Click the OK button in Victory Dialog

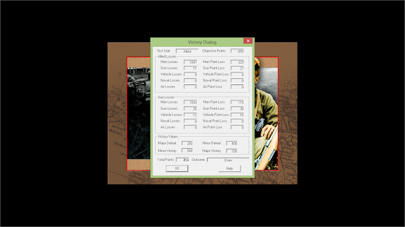(x=177, y=168)
